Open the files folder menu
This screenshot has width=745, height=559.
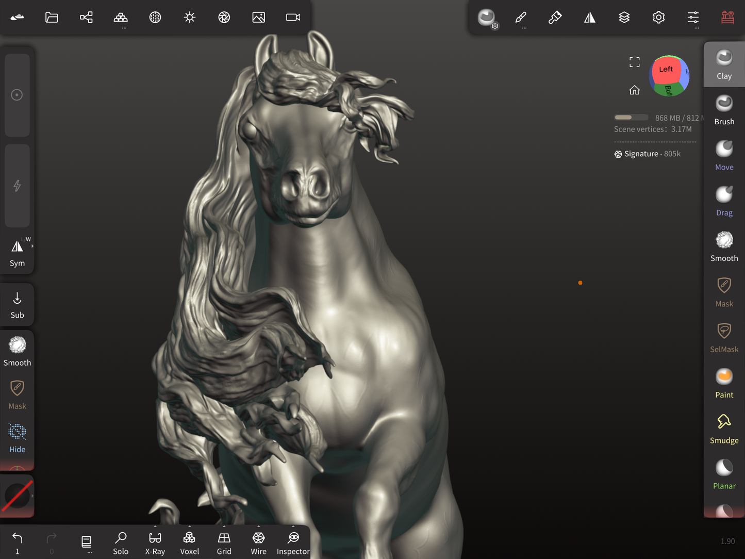point(52,18)
